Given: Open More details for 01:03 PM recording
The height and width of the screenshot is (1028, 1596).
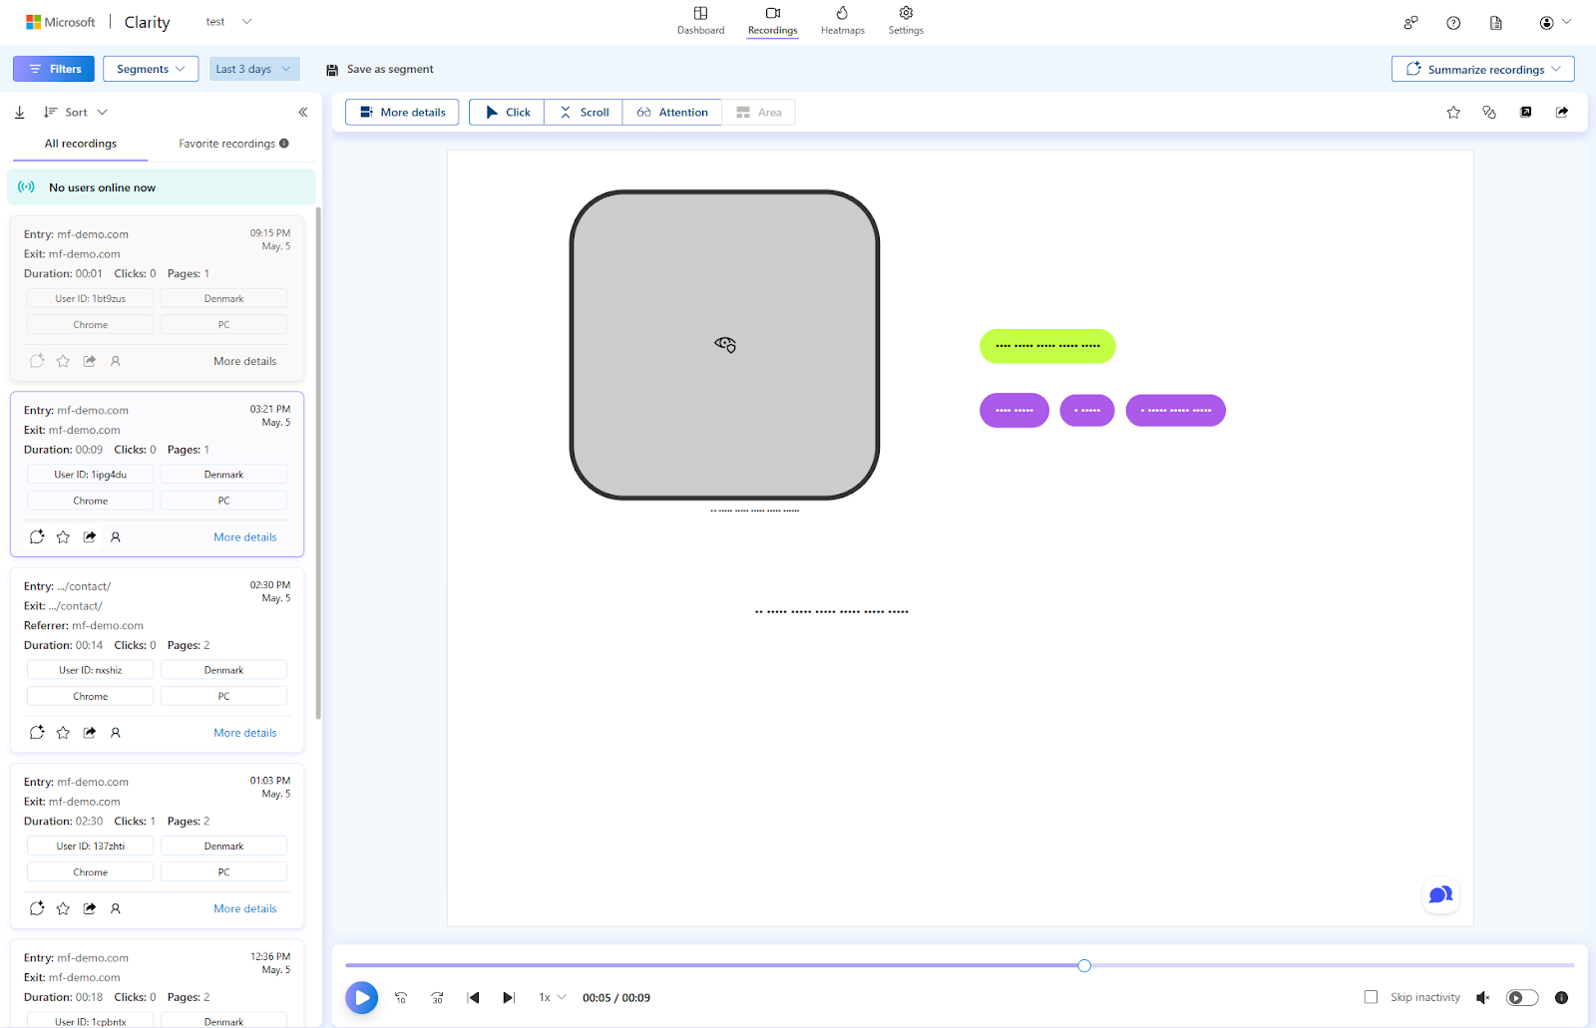Looking at the screenshot, I should (245, 908).
